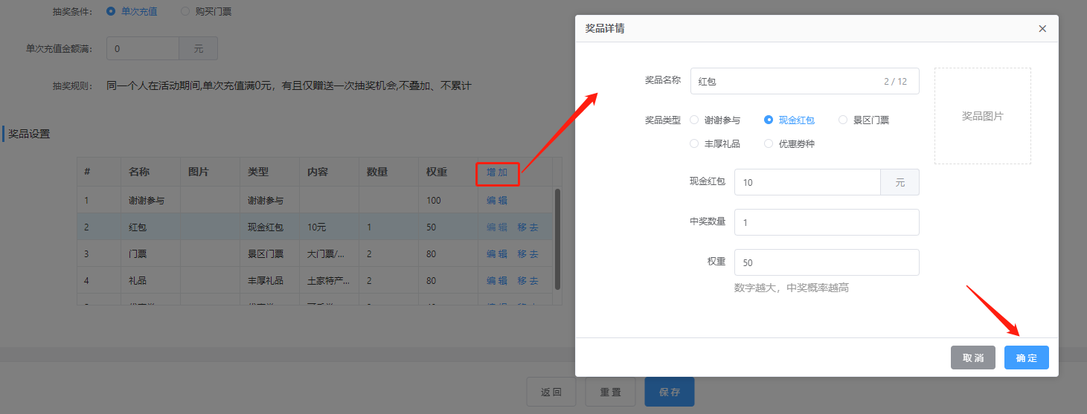Screen dimensions: 1087x414
Task: Select the 景区门票 prize type radio
Action: pos(843,120)
